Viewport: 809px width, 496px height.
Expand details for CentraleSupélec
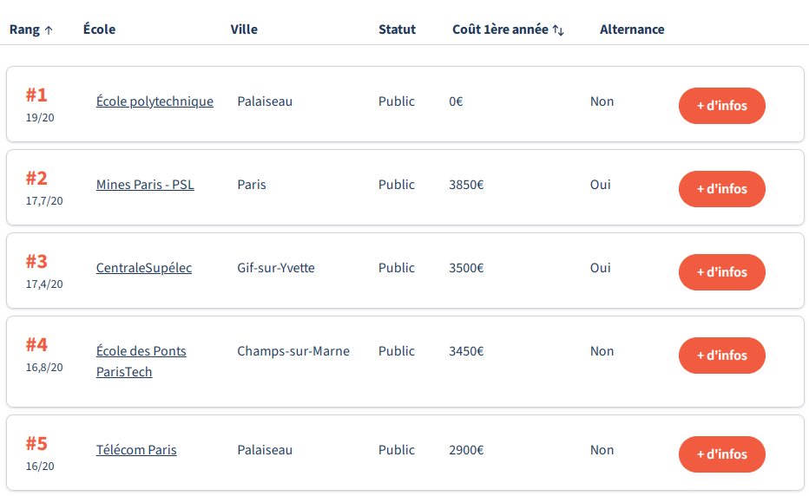click(721, 272)
